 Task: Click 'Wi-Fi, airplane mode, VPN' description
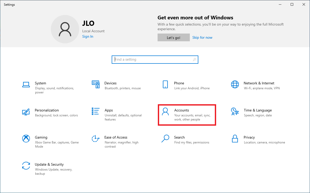(x=262, y=88)
